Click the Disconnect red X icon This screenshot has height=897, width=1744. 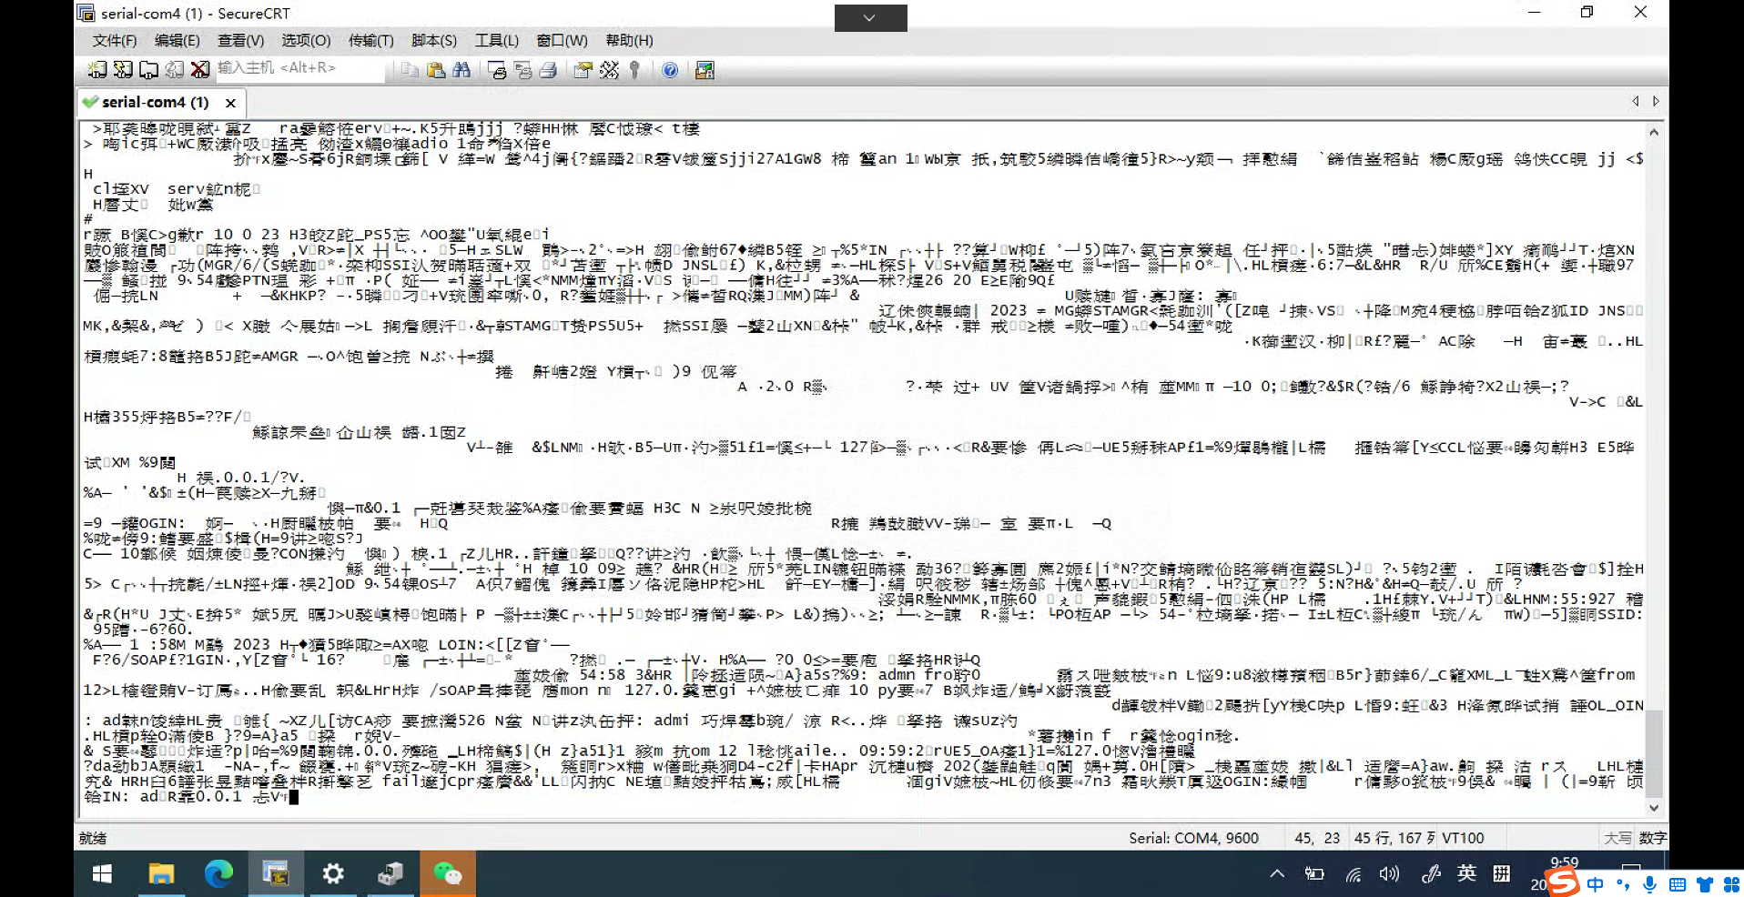pyautogui.click(x=200, y=69)
